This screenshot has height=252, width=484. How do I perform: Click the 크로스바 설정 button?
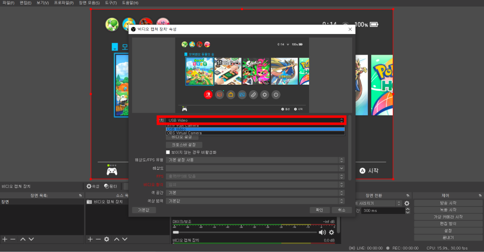(x=184, y=144)
